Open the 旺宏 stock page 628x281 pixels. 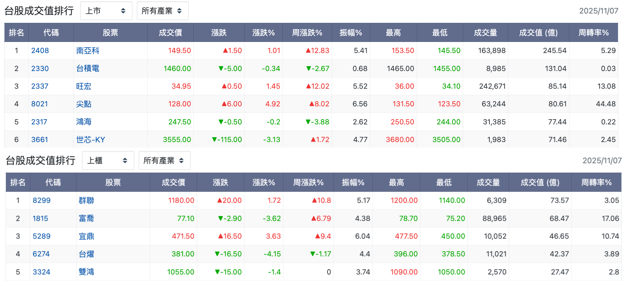84,86
